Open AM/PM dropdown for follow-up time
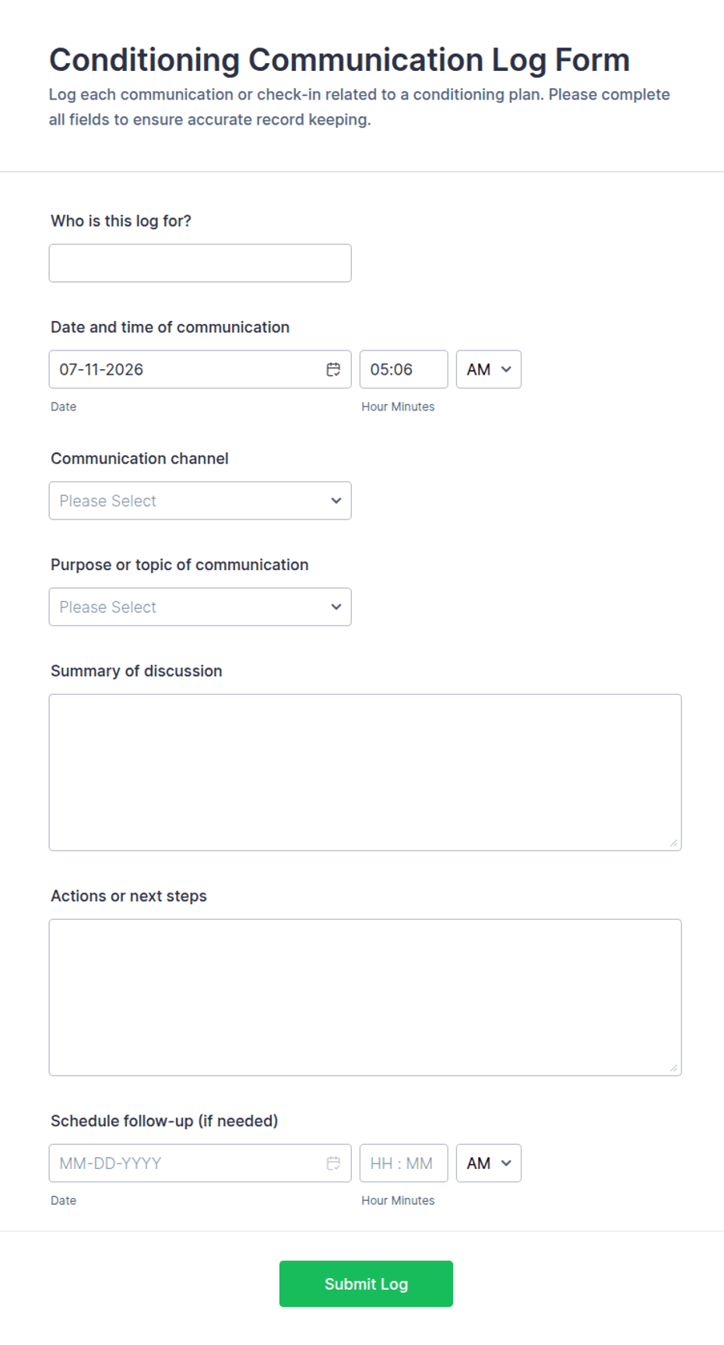This screenshot has width=724, height=1345. [x=488, y=1163]
